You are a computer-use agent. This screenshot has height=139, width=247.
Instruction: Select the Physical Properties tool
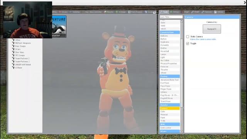click(170, 63)
